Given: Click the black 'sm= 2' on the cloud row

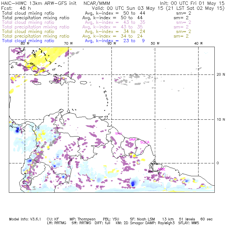Looking at the screenshot, I should pos(184,13).
